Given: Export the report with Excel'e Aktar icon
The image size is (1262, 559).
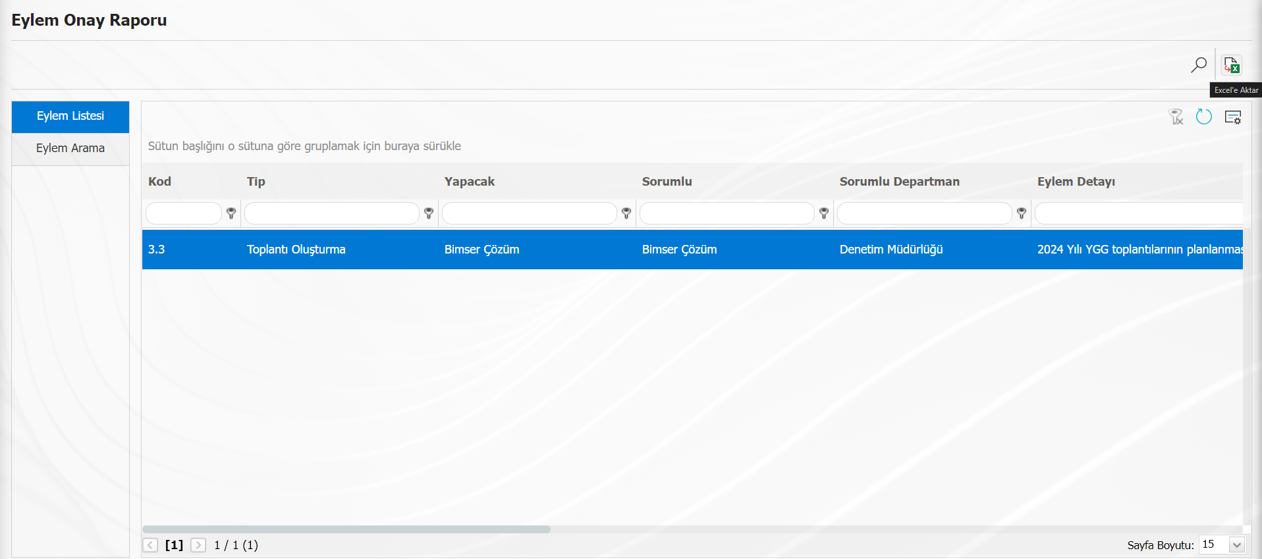Looking at the screenshot, I should (1232, 65).
